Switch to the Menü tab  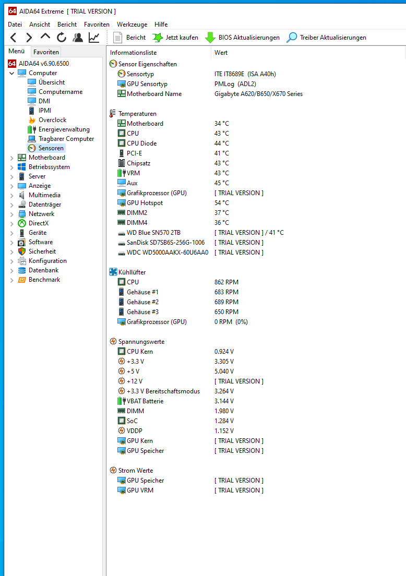click(x=17, y=51)
